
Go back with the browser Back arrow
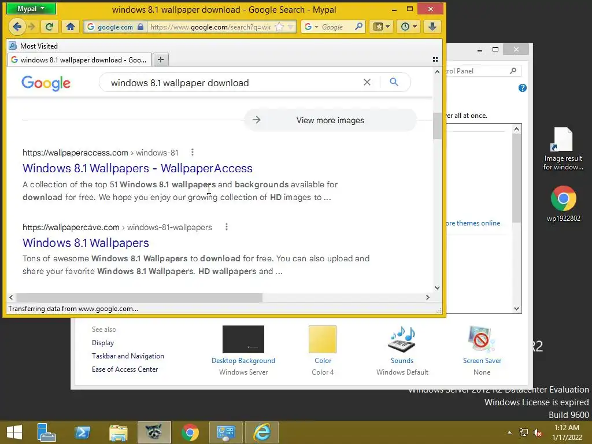17,27
